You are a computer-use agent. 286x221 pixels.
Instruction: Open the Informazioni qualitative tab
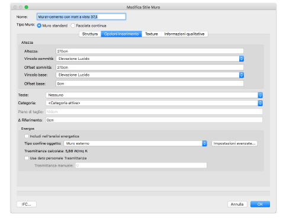click(x=184, y=34)
